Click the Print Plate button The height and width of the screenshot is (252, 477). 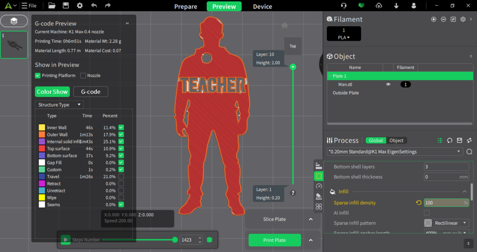(x=274, y=240)
